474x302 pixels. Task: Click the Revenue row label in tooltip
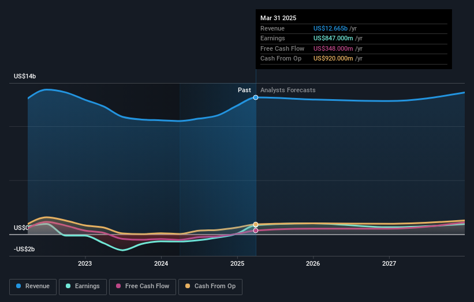coord(273,28)
